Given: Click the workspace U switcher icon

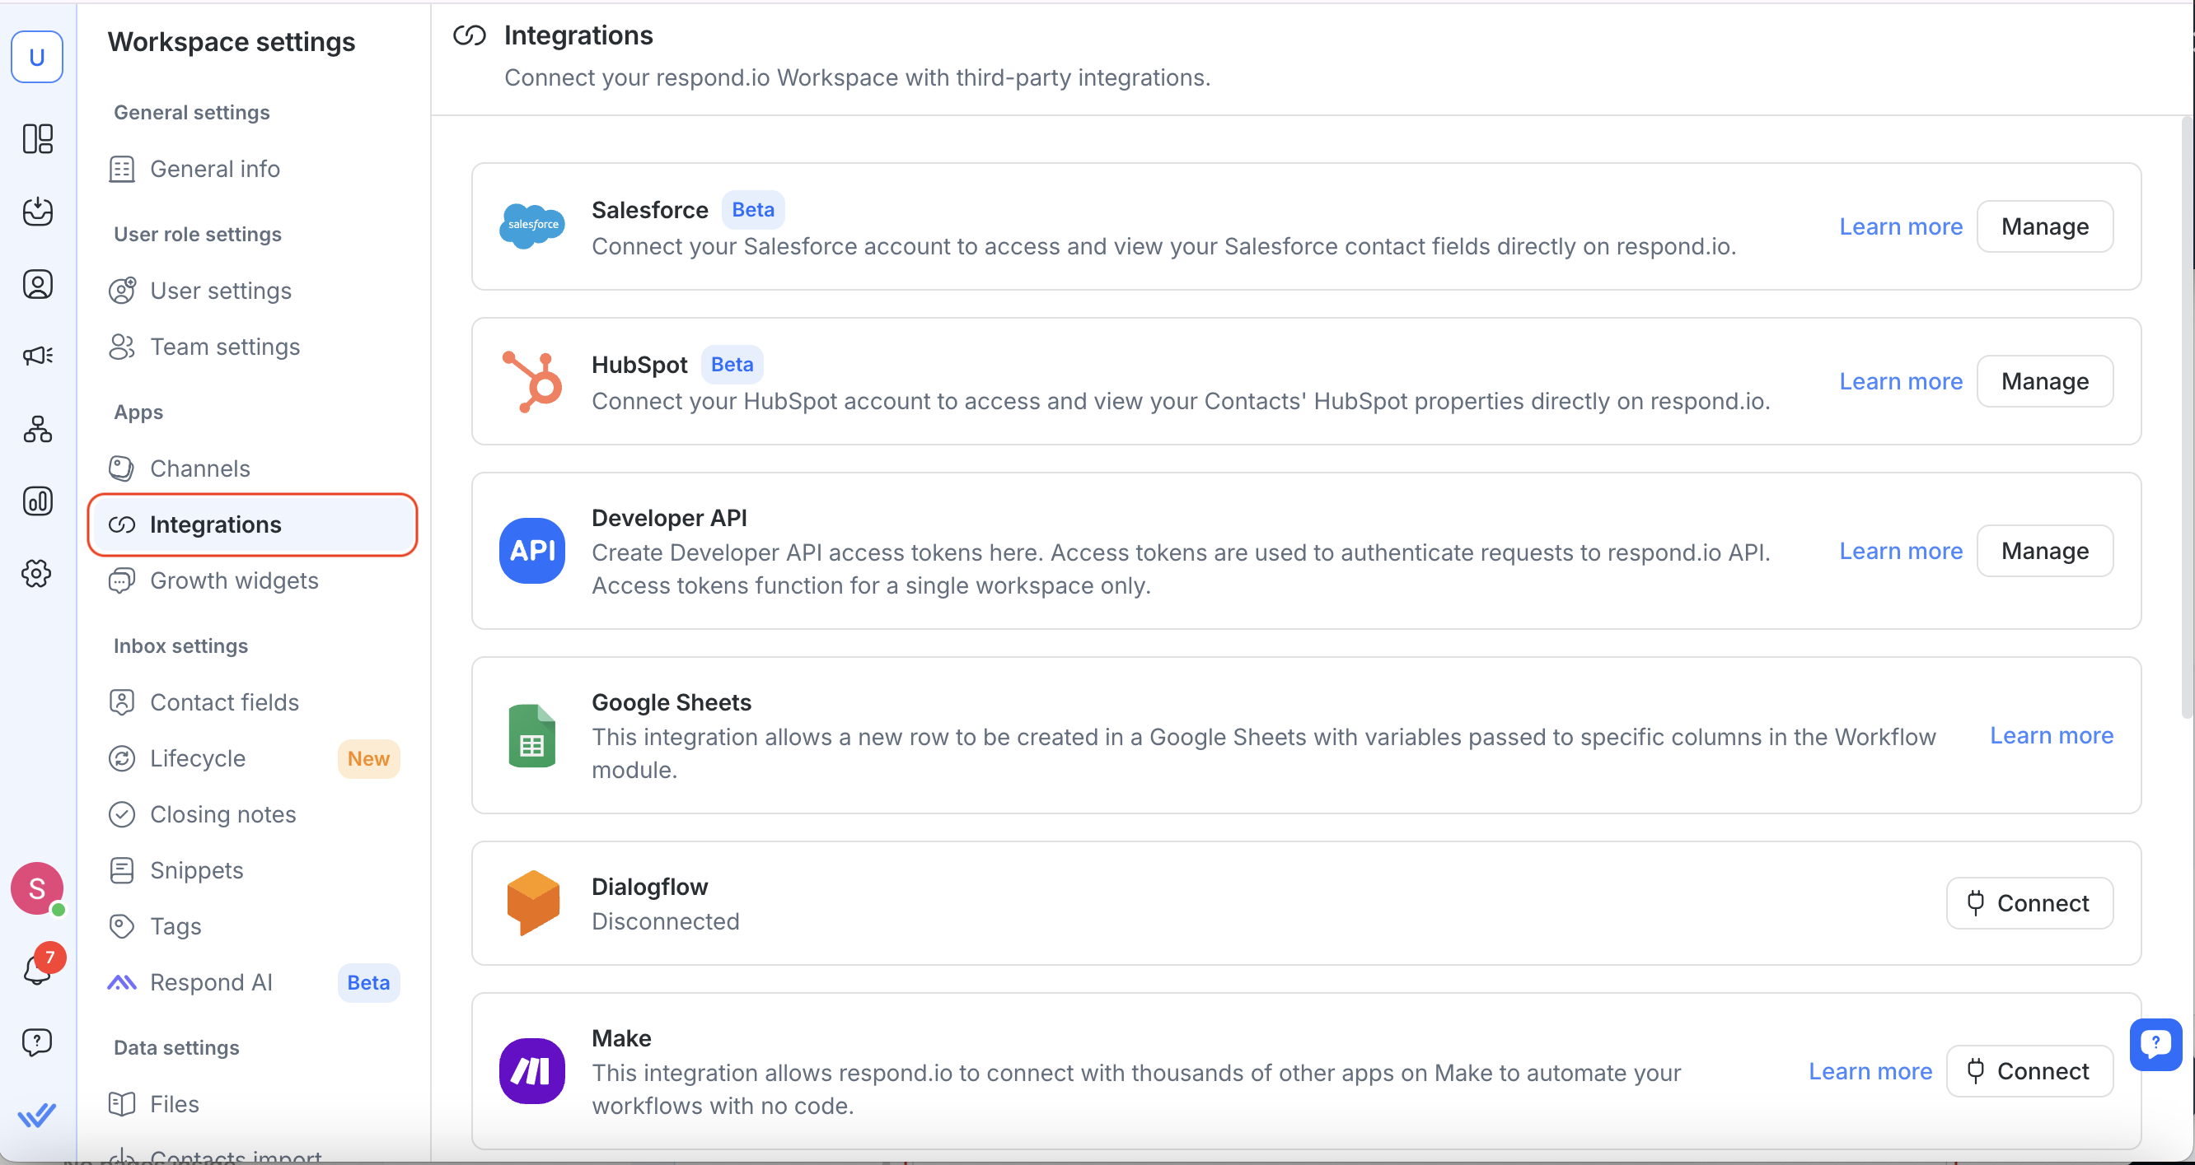Looking at the screenshot, I should (x=36, y=57).
